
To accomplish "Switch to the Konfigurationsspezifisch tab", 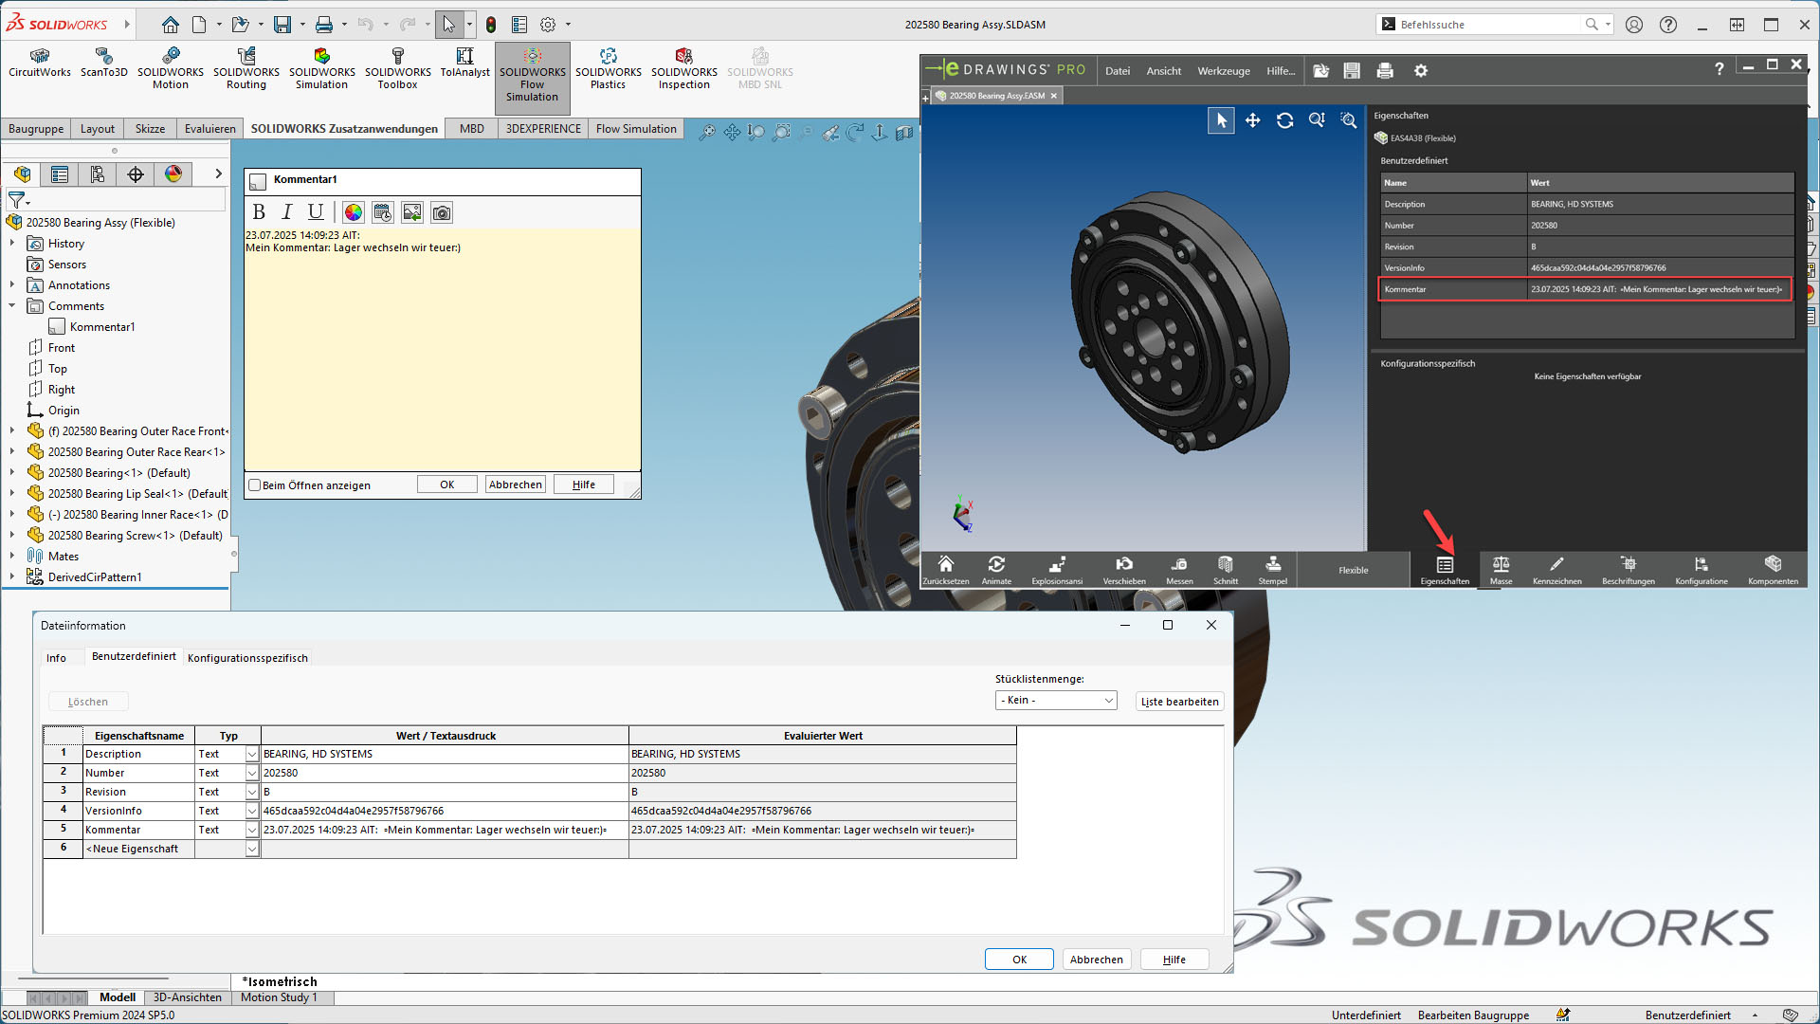I will click(247, 658).
